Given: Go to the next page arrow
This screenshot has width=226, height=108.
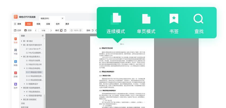Looking at the screenshot, I should 51,31.
